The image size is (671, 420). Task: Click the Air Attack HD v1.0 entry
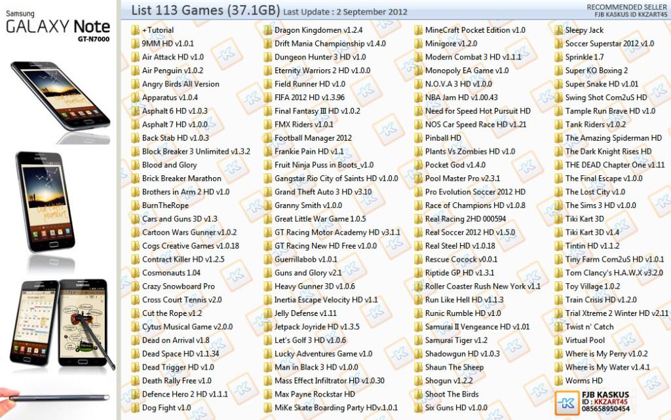tap(173, 57)
